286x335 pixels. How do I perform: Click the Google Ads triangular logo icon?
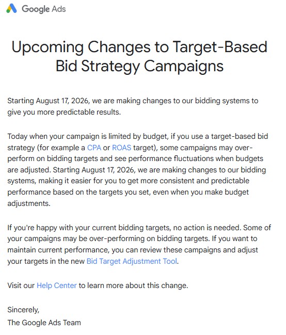tap(11, 9)
